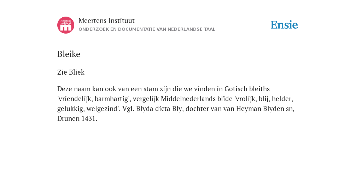Click the 'Onderzoek en documentatie van Nederlandse taal' subtitle
362x181 pixels.
147,29
